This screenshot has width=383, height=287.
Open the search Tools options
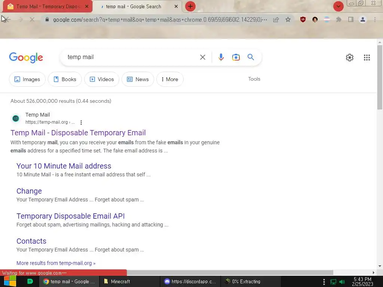(x=254, y=79)
